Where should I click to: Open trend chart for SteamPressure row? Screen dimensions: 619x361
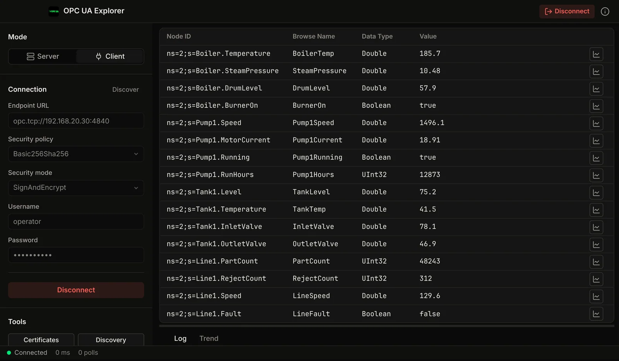coord(596,72)
